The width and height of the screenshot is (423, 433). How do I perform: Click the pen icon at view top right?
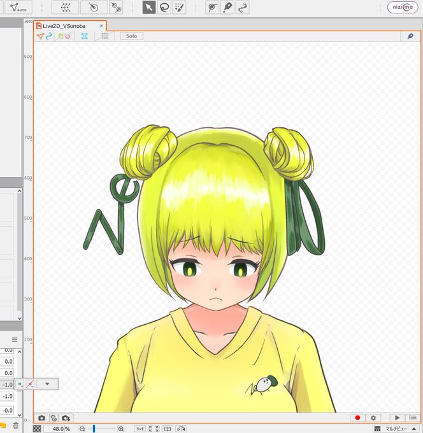click(410, 36)
